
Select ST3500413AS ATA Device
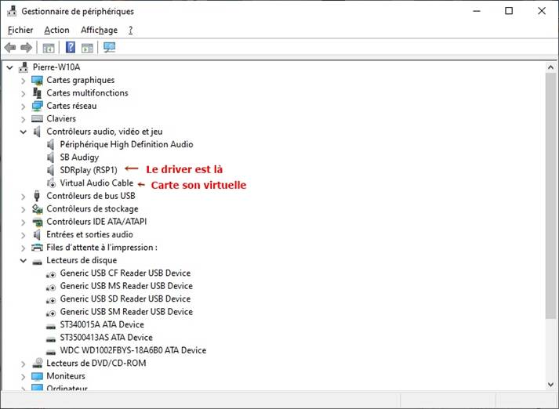(x=107, y=337)
